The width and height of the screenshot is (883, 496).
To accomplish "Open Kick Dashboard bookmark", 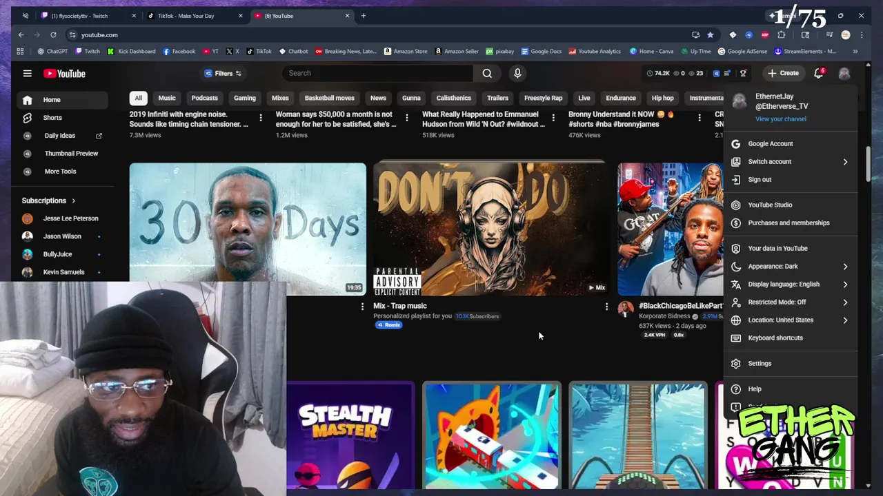I will [131, 51].
